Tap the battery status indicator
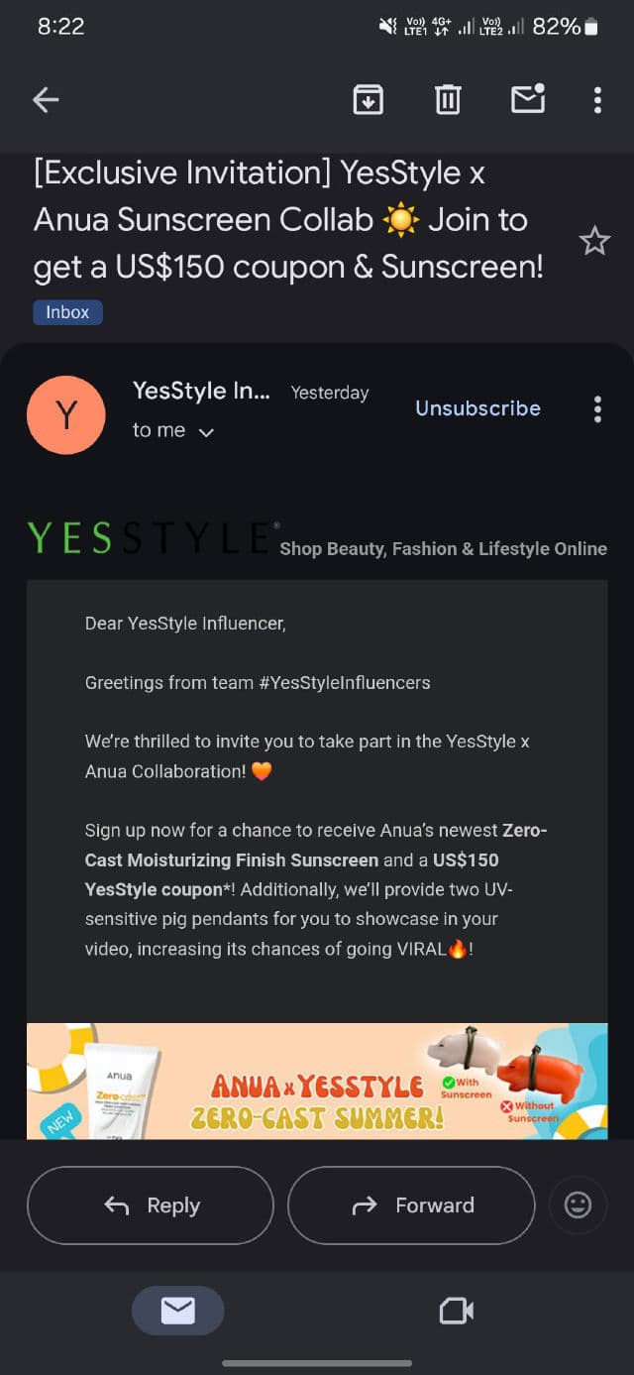Image resolution: width=634 pixels, height=1375 pixels. (591, 27)
